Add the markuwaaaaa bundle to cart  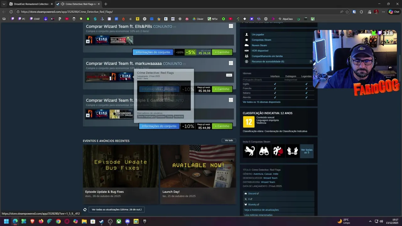[x=222, y=89]
